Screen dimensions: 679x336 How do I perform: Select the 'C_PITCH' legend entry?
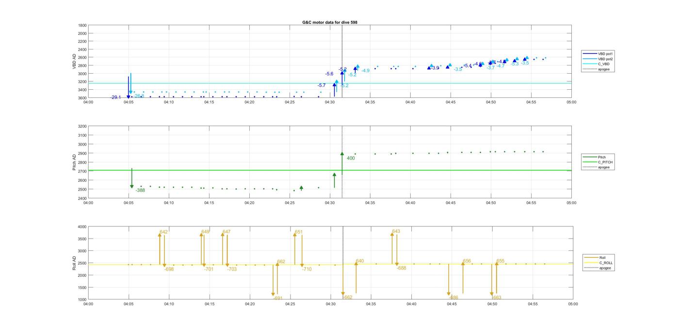click(x=598, y=162)
